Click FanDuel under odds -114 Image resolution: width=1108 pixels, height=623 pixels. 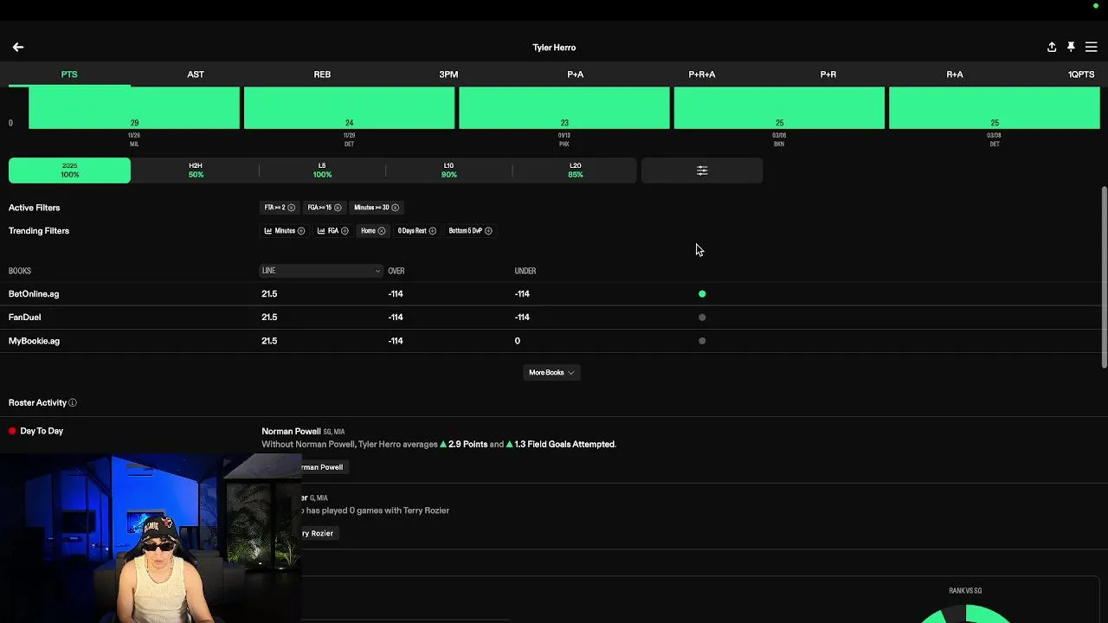522,318
